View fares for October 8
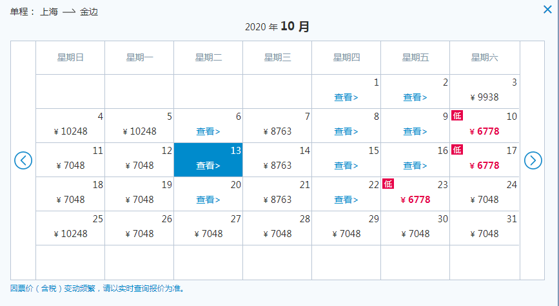 point(346,131)
